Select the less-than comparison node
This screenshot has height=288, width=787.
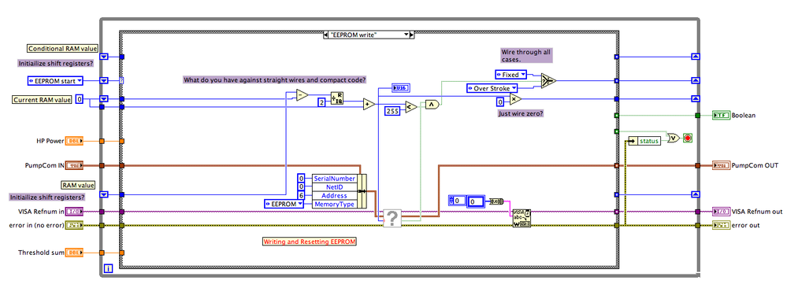point(411,106)
